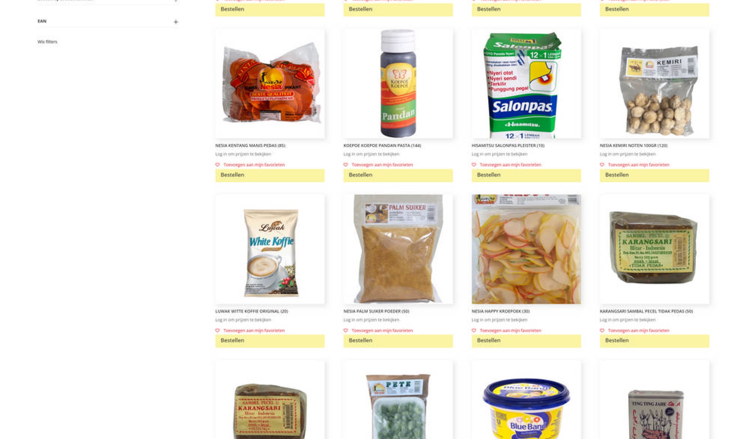This screenshot has height=439, width=749.
Task: Click Wis filters to clear filters
Action: [x=47, y=42]
